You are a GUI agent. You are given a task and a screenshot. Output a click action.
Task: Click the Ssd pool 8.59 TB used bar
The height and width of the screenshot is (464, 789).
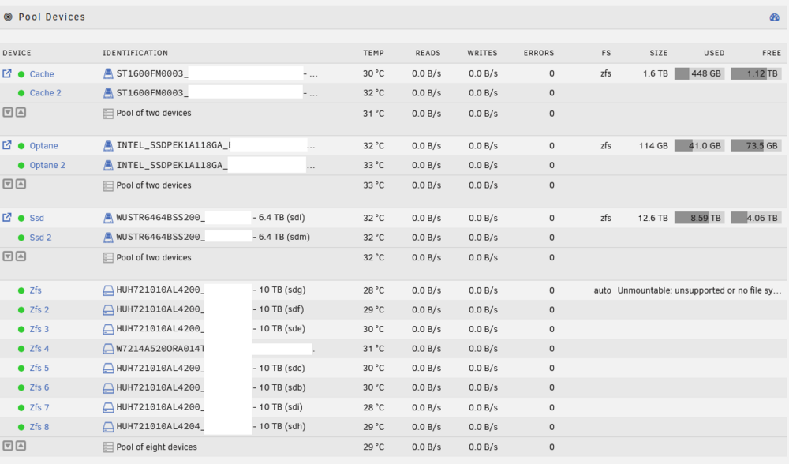[699, 218]
